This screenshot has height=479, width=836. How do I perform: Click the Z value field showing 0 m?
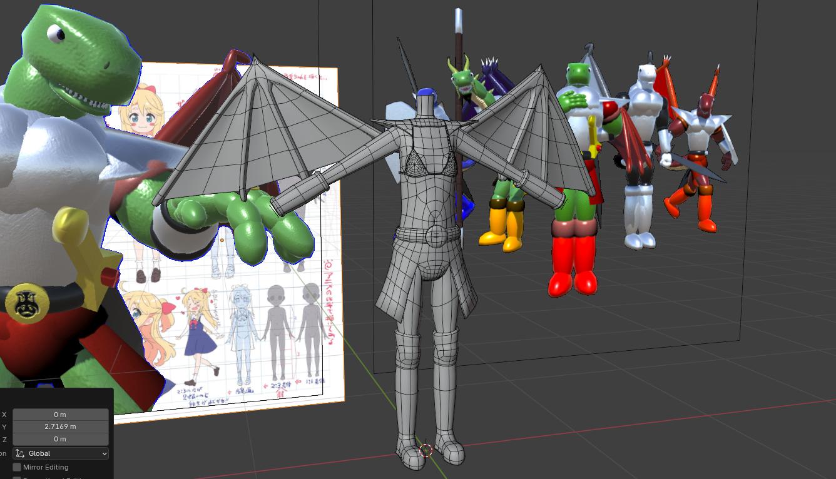click(61, 439)
